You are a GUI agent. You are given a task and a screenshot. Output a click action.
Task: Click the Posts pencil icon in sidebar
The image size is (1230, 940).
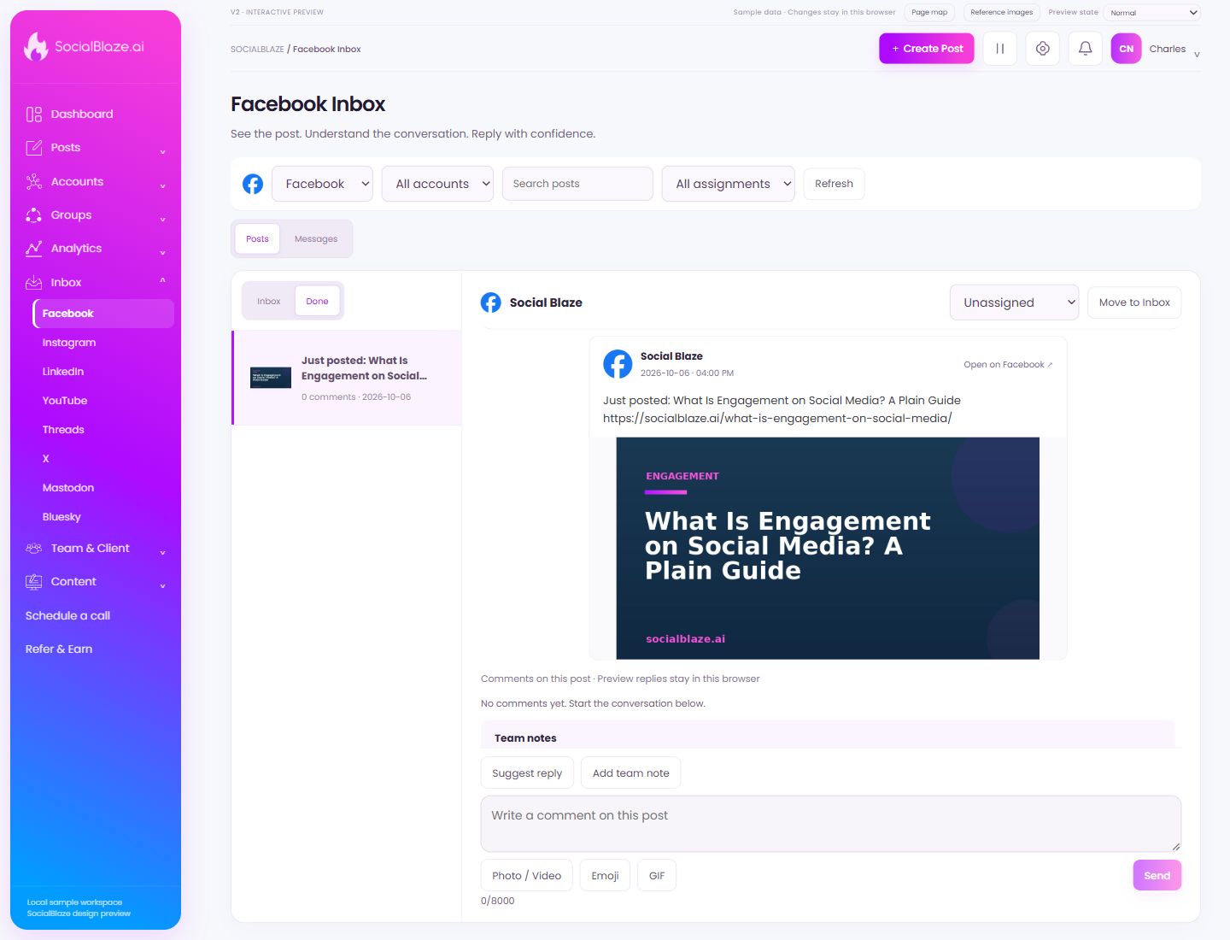point(34,148)
